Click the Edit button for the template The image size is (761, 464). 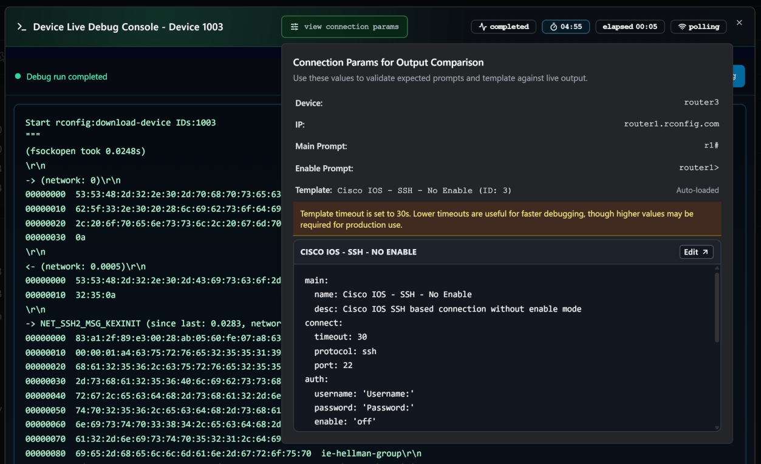pos(696,251)
